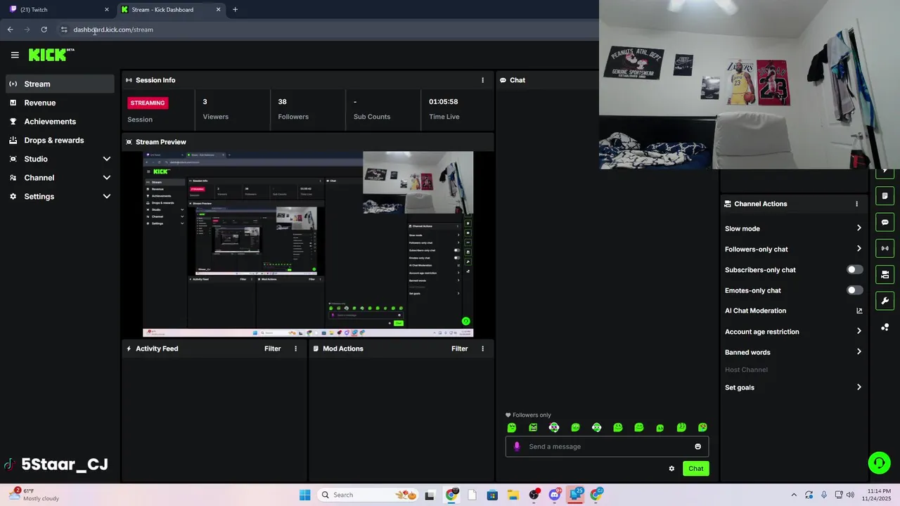The width and height of the screenshot is (900, 506).
Task: Open Slow mode settings
Action: (x=793, y=228)
